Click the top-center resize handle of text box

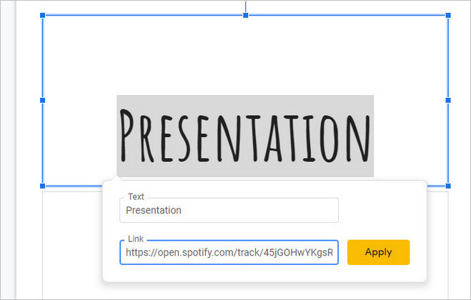[245, 15]
